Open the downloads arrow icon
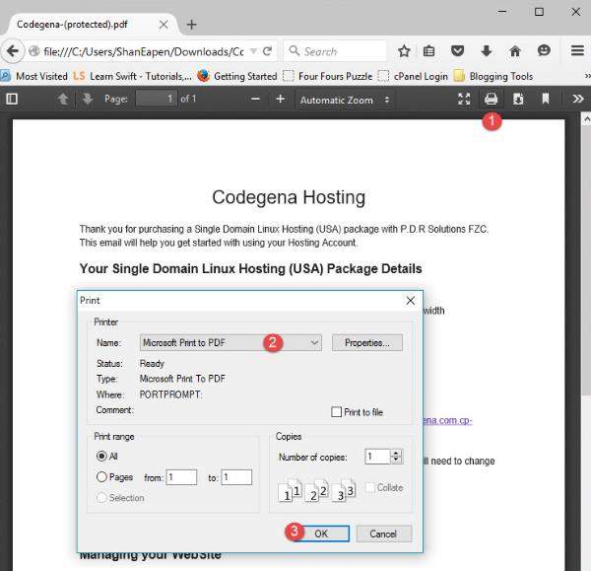This screenshot has height=571, width=591. tap(487, 51)
